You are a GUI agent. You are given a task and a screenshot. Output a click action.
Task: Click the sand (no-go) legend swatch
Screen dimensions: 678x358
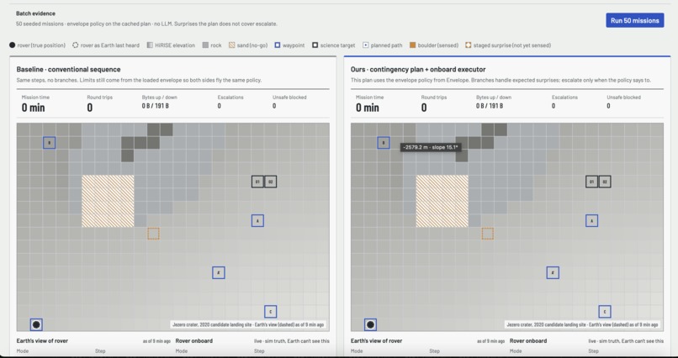coord(232,45)
